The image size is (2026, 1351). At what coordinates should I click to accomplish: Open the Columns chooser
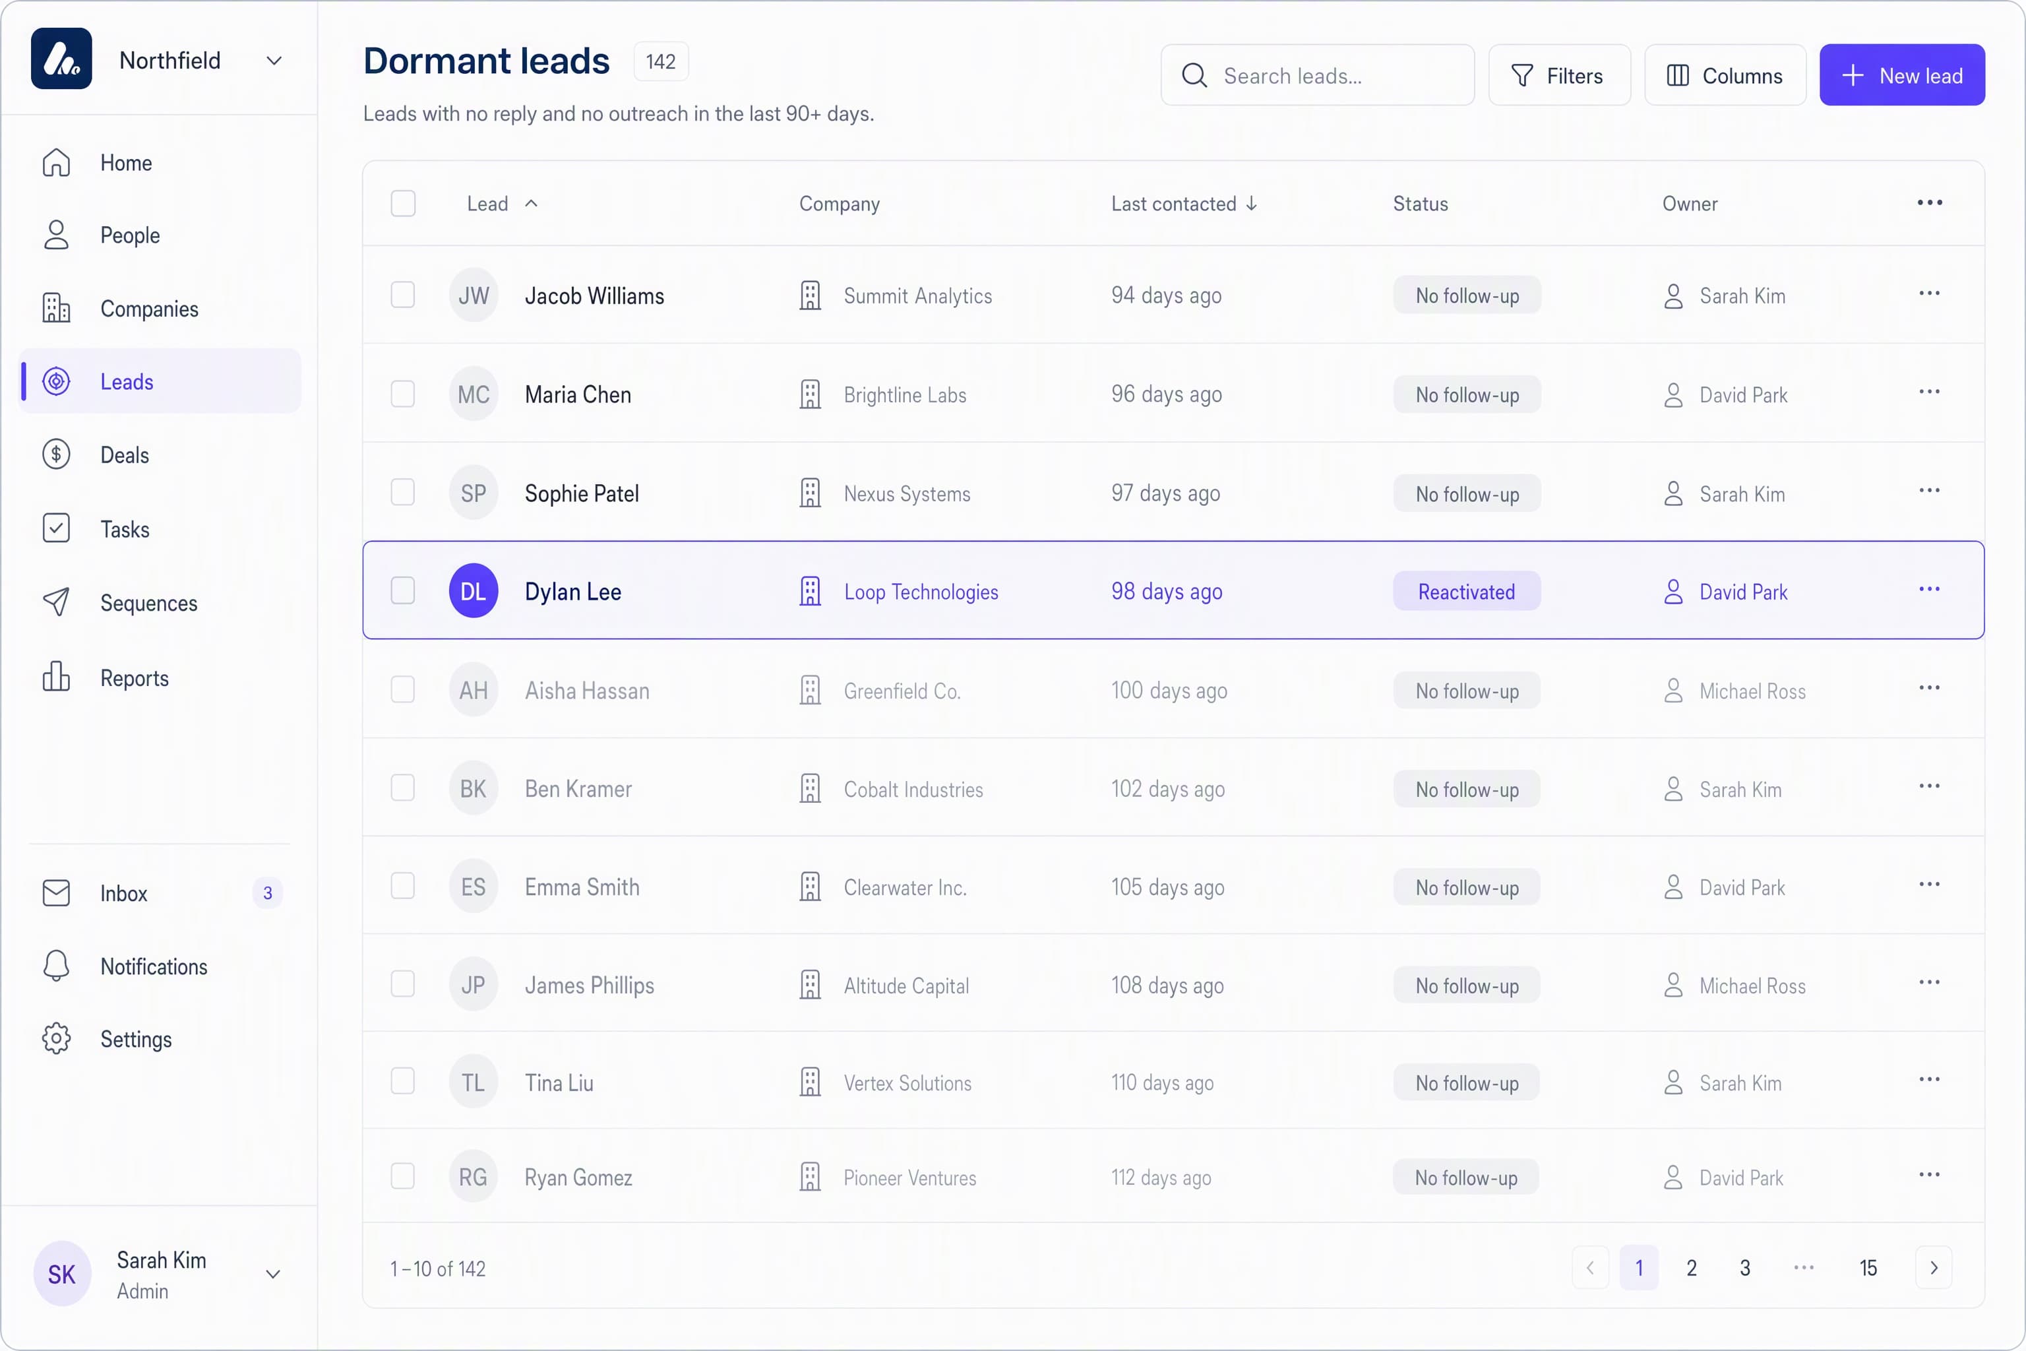pyautogui.click(x=1725, y=76)
